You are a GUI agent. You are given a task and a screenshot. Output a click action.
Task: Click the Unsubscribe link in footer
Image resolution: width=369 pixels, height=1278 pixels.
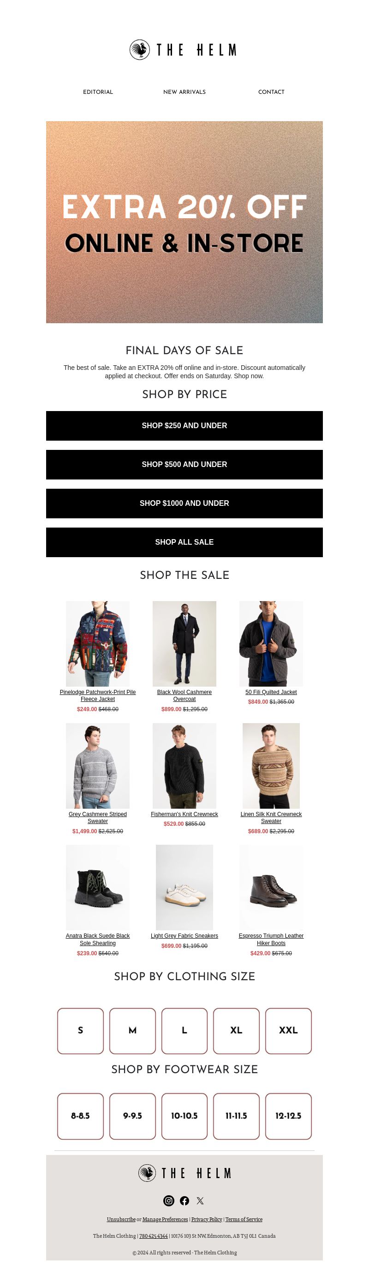[x=121, y=1219]
